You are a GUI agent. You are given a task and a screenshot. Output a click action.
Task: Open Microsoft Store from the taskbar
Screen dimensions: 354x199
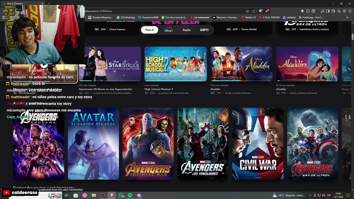point(76,195)
